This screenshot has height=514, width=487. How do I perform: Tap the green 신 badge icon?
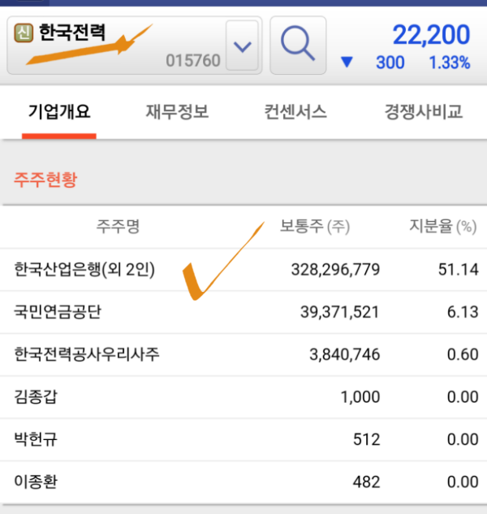[x=24, y=33]
